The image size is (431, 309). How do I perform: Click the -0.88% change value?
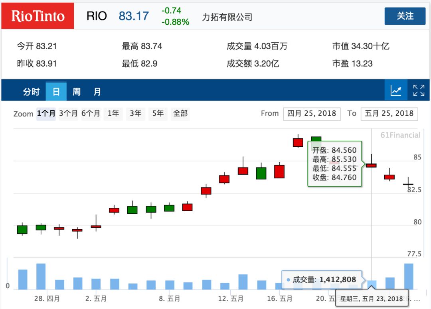click(x=175, y=22)
